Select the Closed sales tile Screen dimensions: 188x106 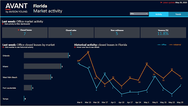pos(71,33)
